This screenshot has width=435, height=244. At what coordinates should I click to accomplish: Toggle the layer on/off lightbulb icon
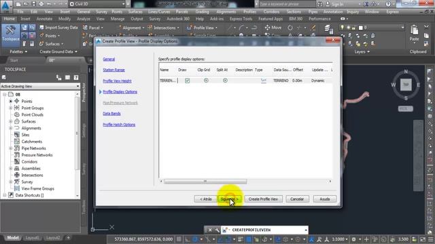343,28
